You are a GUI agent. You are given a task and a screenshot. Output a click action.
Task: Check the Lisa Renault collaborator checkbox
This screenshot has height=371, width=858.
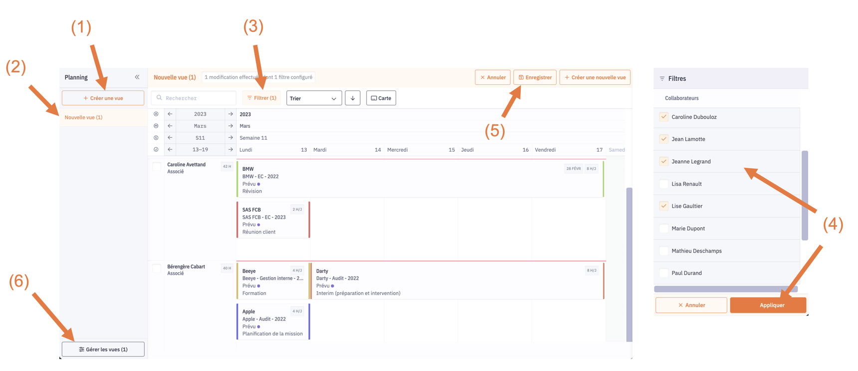(664, 184)
